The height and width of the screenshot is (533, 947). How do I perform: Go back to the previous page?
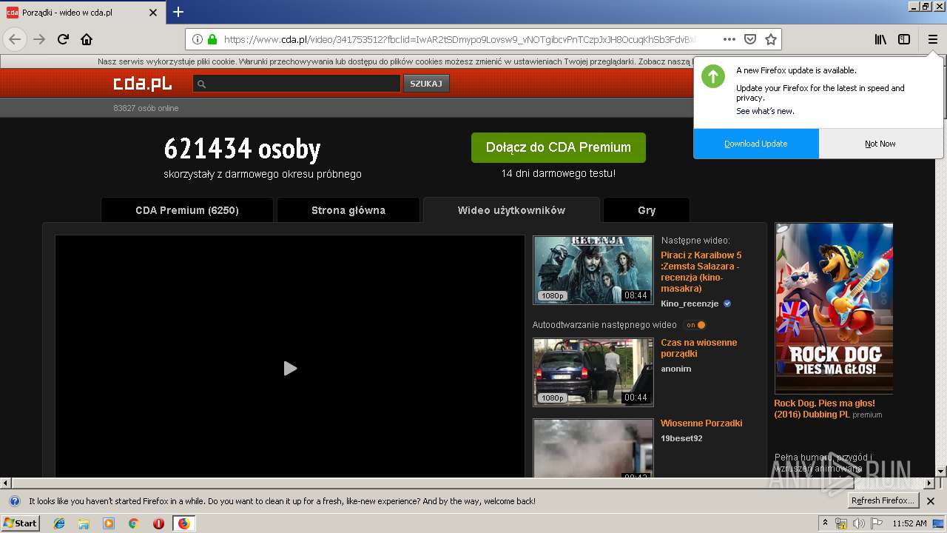click(x=15, y=39)
